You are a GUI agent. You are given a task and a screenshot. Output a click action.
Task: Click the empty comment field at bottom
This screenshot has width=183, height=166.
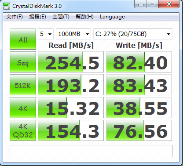coord(91,151)
